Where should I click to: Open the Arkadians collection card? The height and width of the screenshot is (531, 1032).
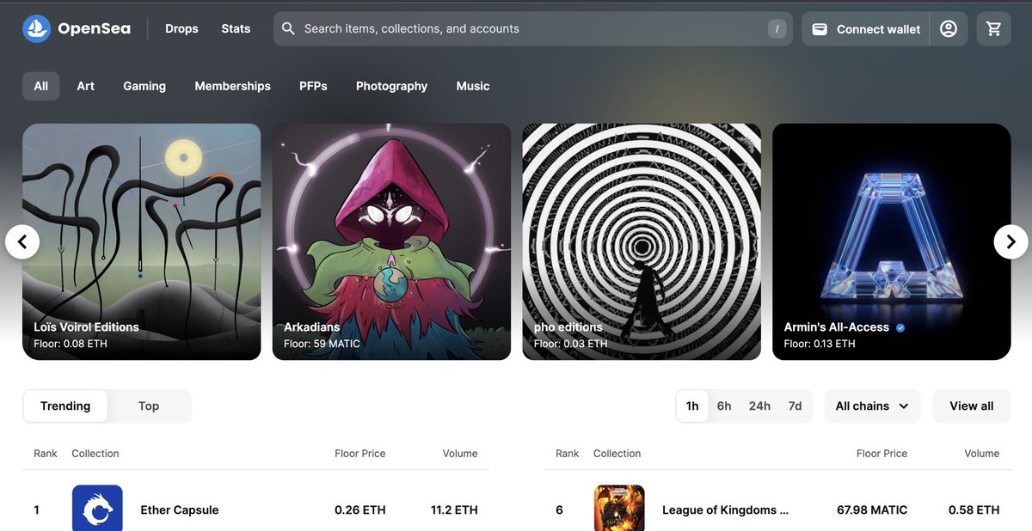point(391,241)
